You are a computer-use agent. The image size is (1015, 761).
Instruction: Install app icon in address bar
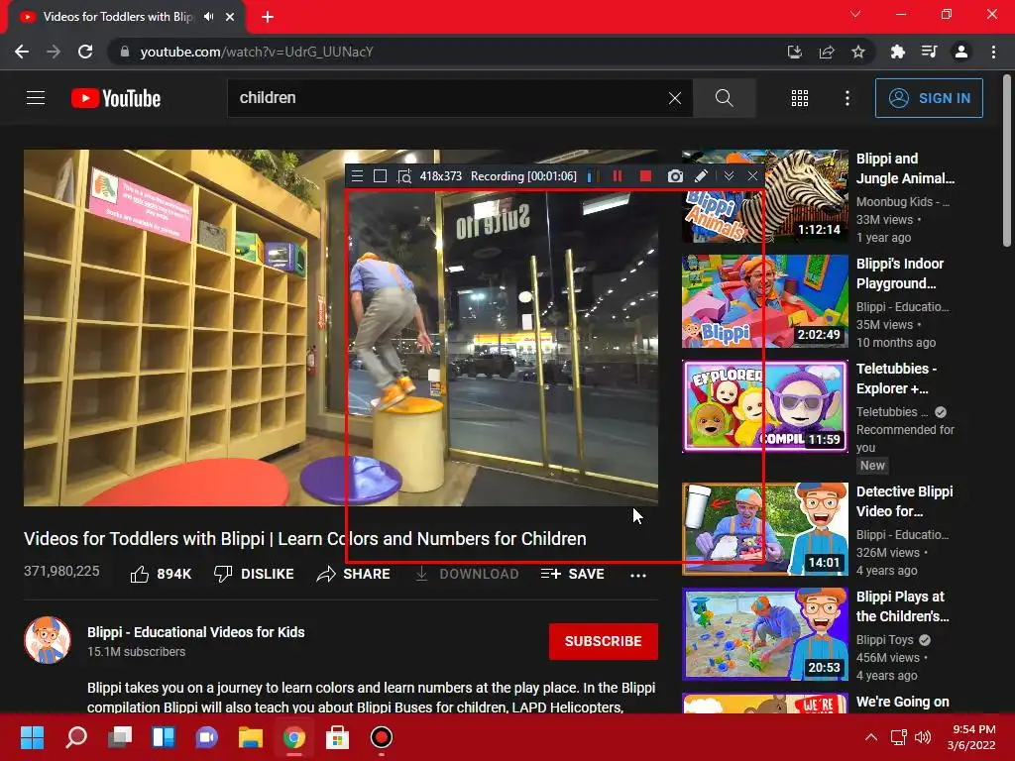(794, 52)
